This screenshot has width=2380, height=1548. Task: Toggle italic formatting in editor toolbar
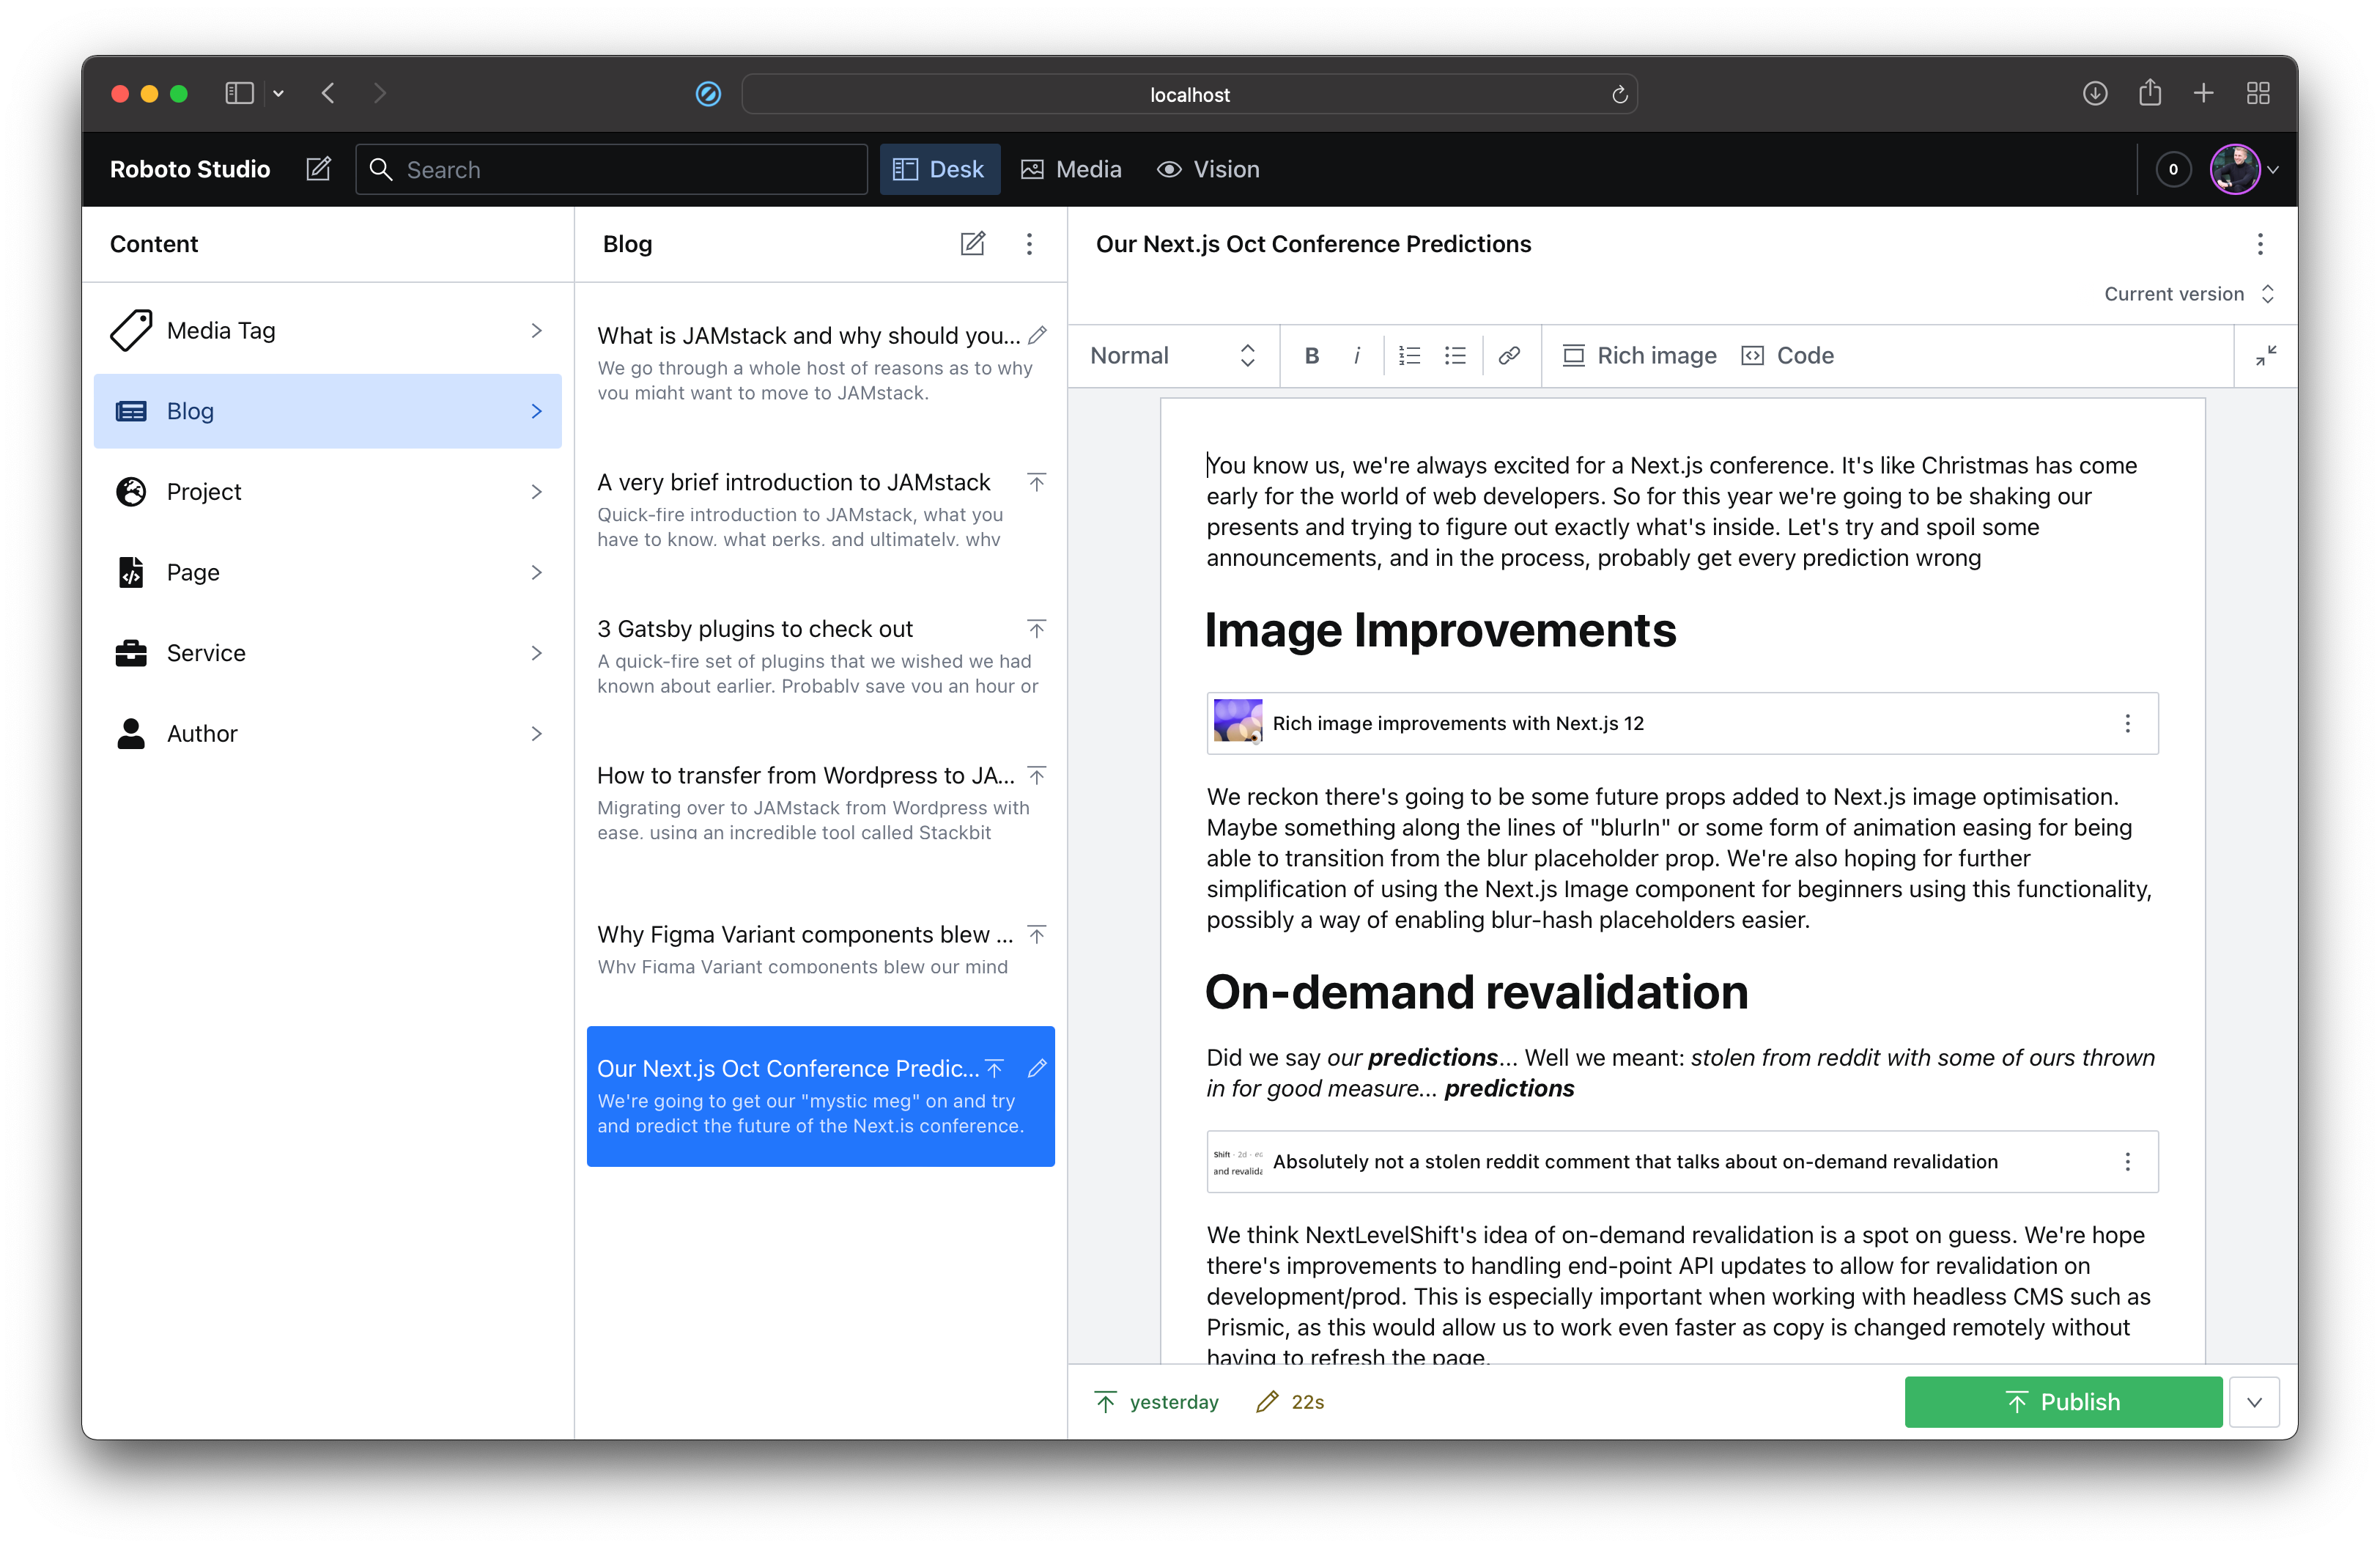pos(1356,356)
